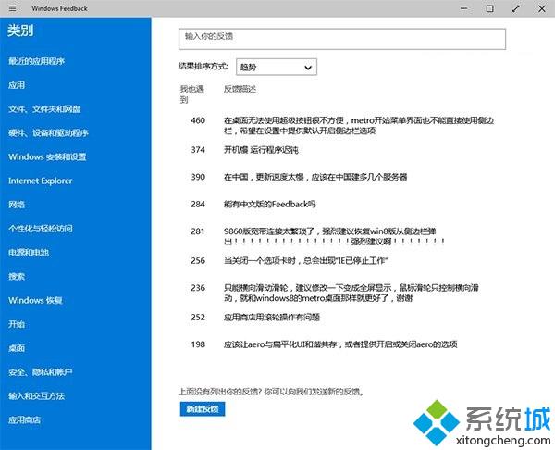The image size is (555, 450).
Task: Click the 256 vote count
Action: click(x=198, y=261)
